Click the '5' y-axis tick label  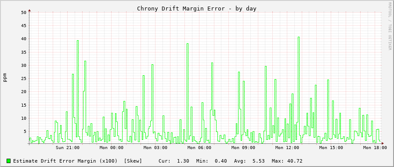tap(25, 132)
